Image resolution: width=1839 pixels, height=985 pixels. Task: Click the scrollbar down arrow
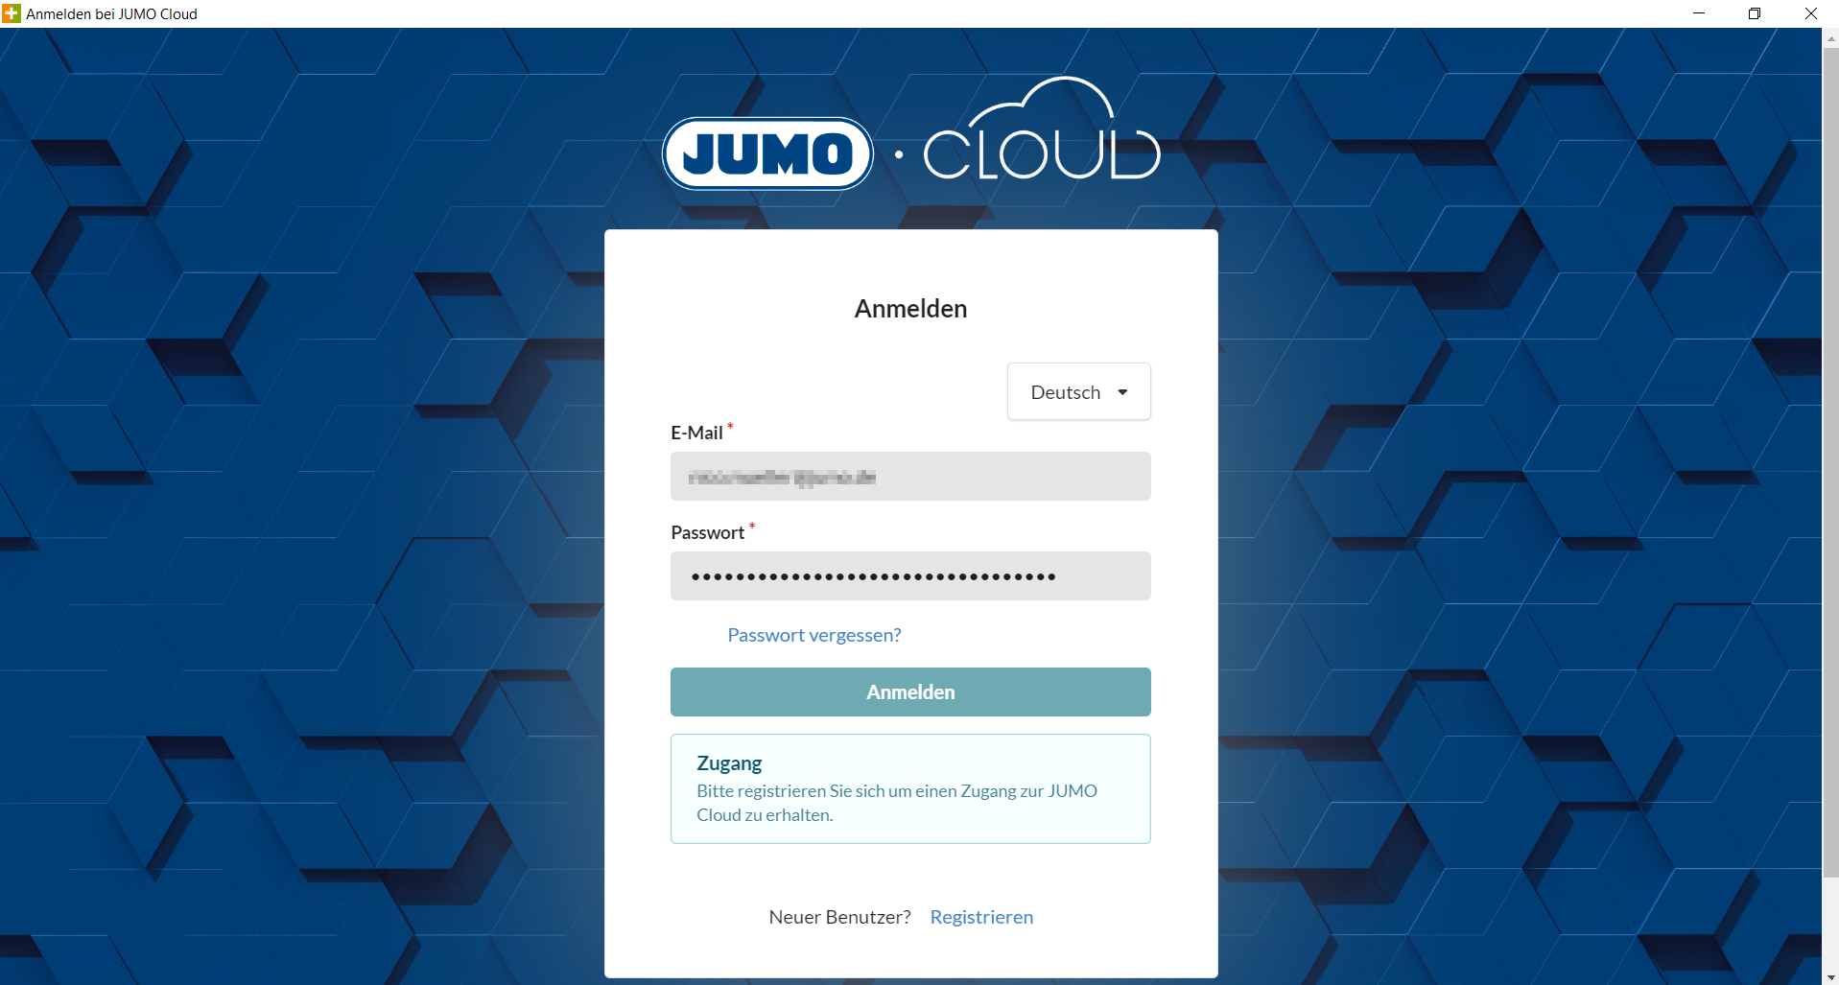click(1830, 977)
